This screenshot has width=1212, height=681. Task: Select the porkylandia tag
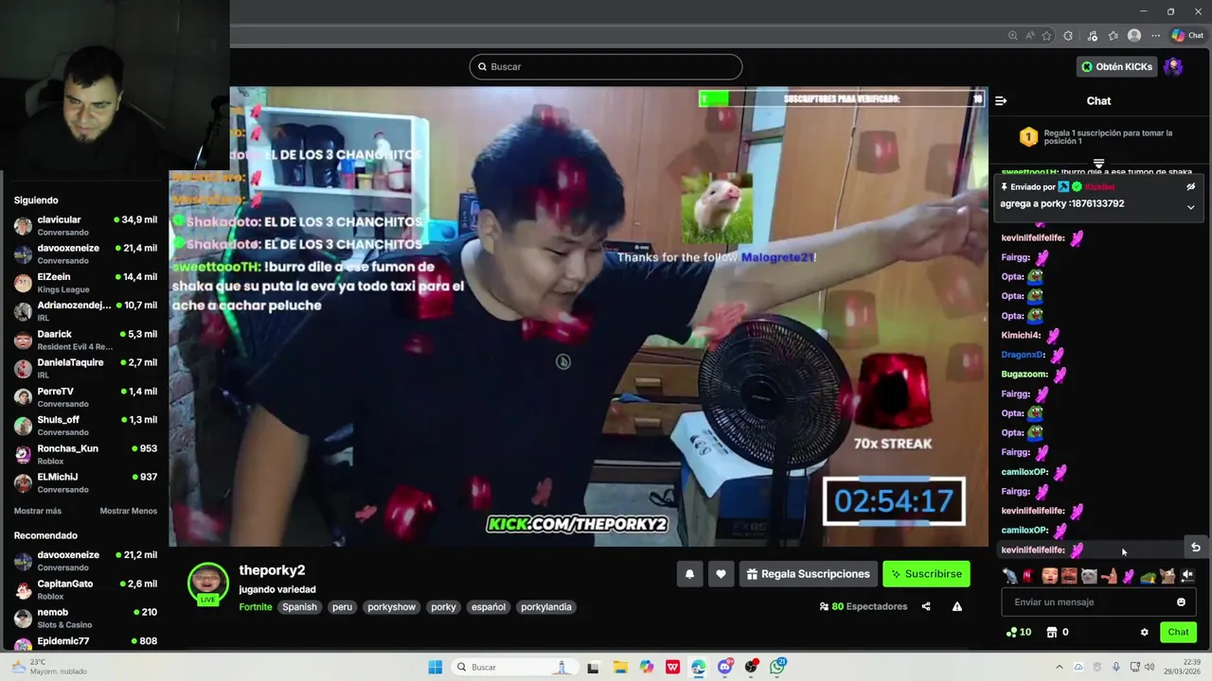(546, 607)
